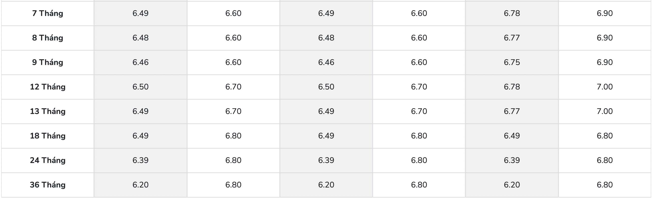Select the "8 Tháng" term cell

tap(48, 38)
